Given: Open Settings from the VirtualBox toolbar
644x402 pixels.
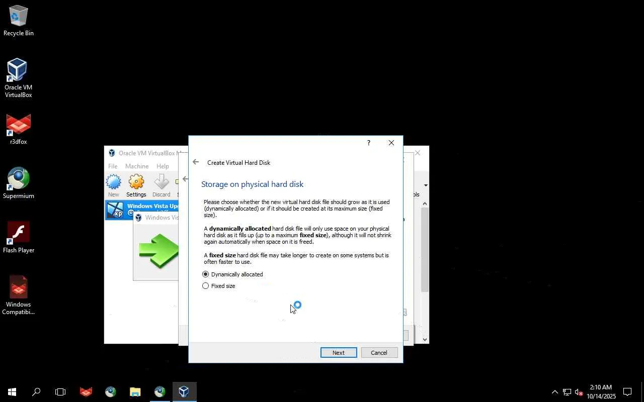Looking at the screenshot, I should 136,185.
